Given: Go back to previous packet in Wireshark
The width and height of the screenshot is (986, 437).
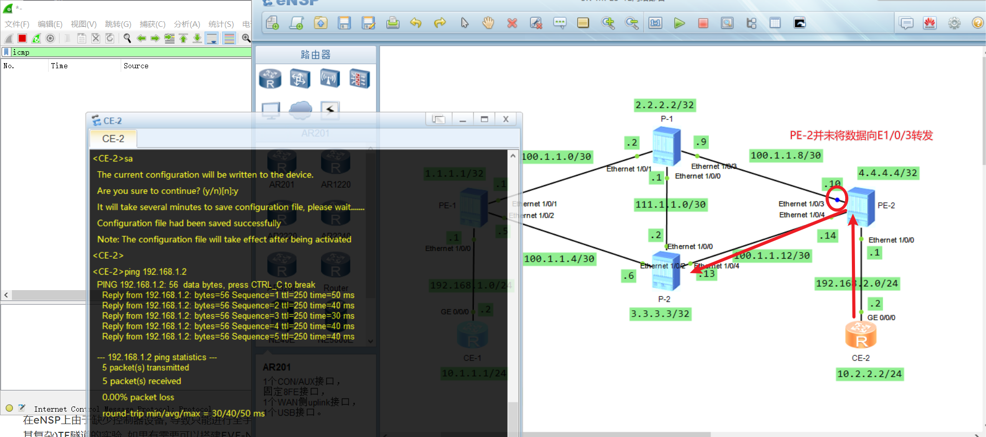Looking at the screenshot, I should click(141, 38).
